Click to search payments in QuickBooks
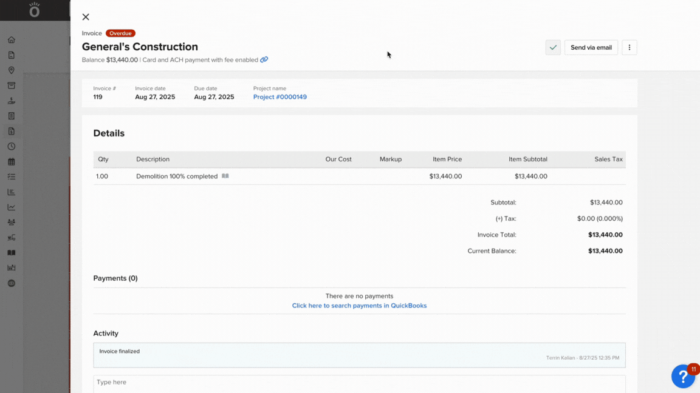700x393 pixels. pyautogui.click(x=359, y=305)
